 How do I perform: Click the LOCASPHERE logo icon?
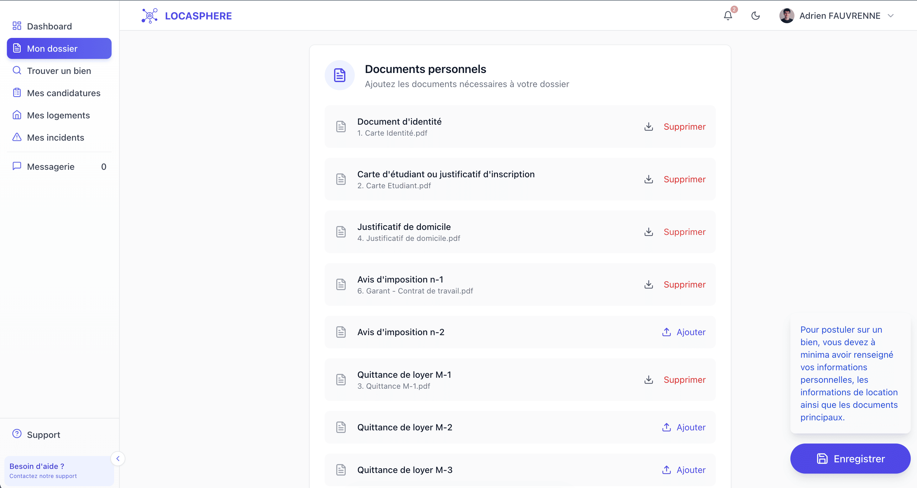150,16
